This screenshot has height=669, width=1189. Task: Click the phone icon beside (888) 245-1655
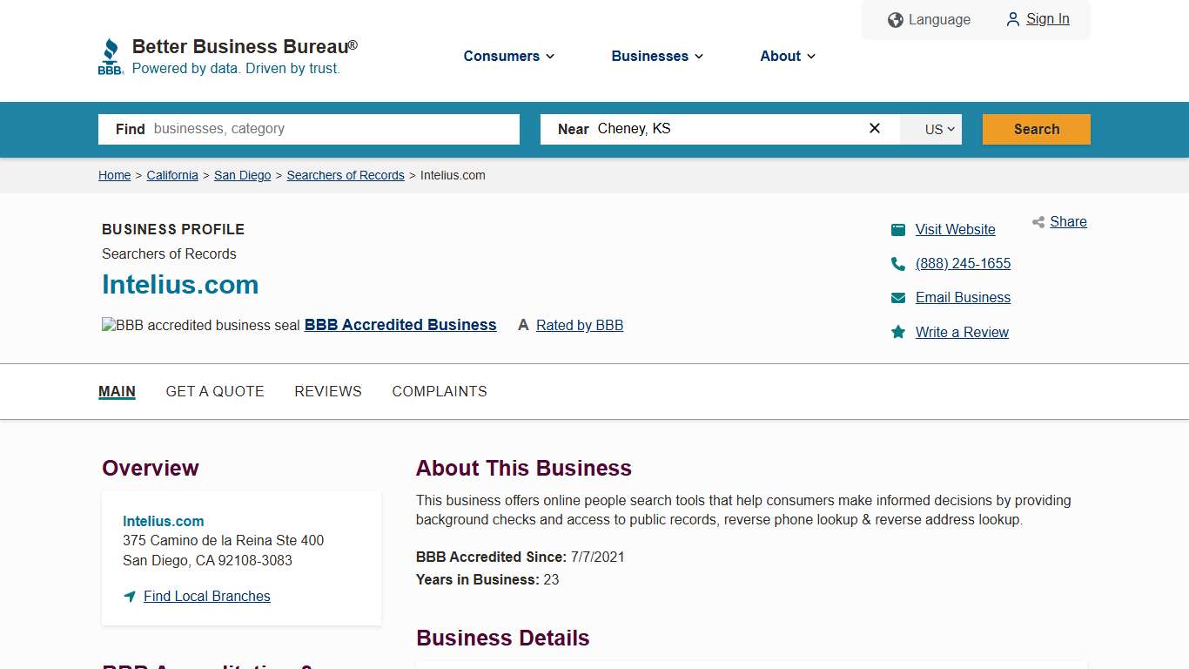(898, 263)
